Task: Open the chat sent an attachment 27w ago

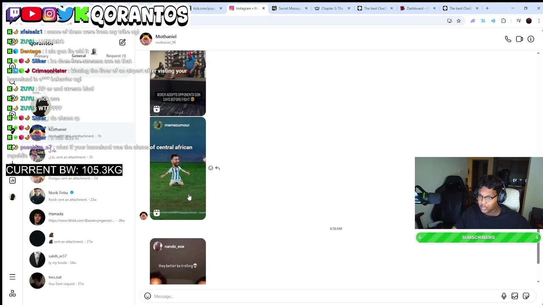Action: point(79,238)
